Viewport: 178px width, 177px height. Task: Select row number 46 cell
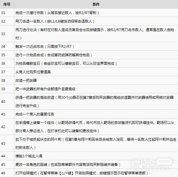click(x=7, y=173)
